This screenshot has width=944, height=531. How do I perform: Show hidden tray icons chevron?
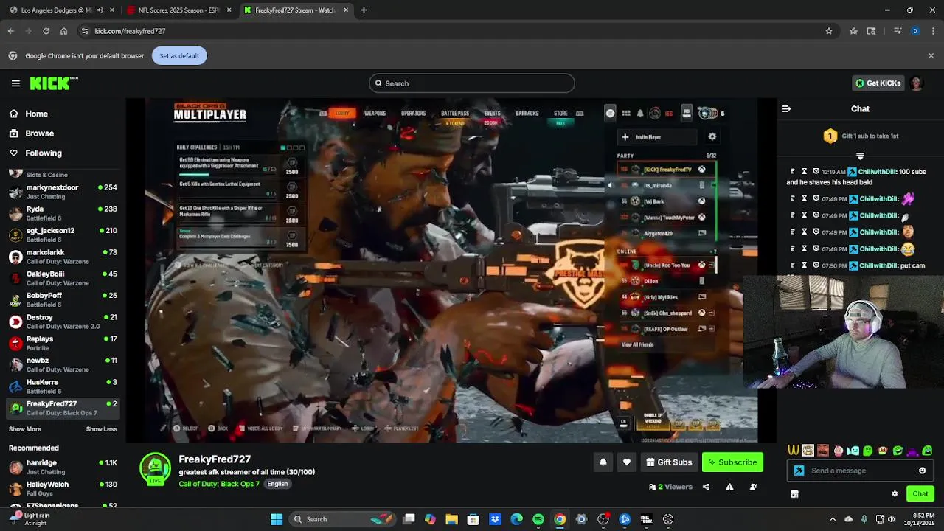(x=833, y=519)
